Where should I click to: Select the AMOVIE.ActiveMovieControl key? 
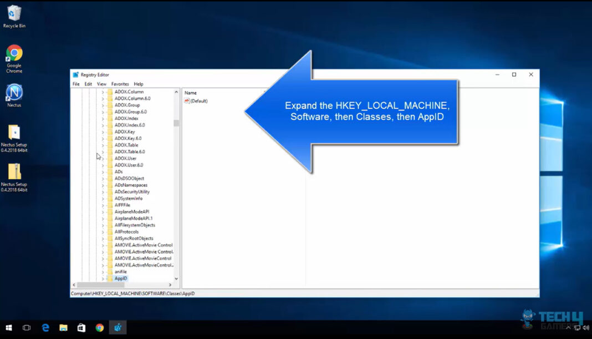coord(143,259)
